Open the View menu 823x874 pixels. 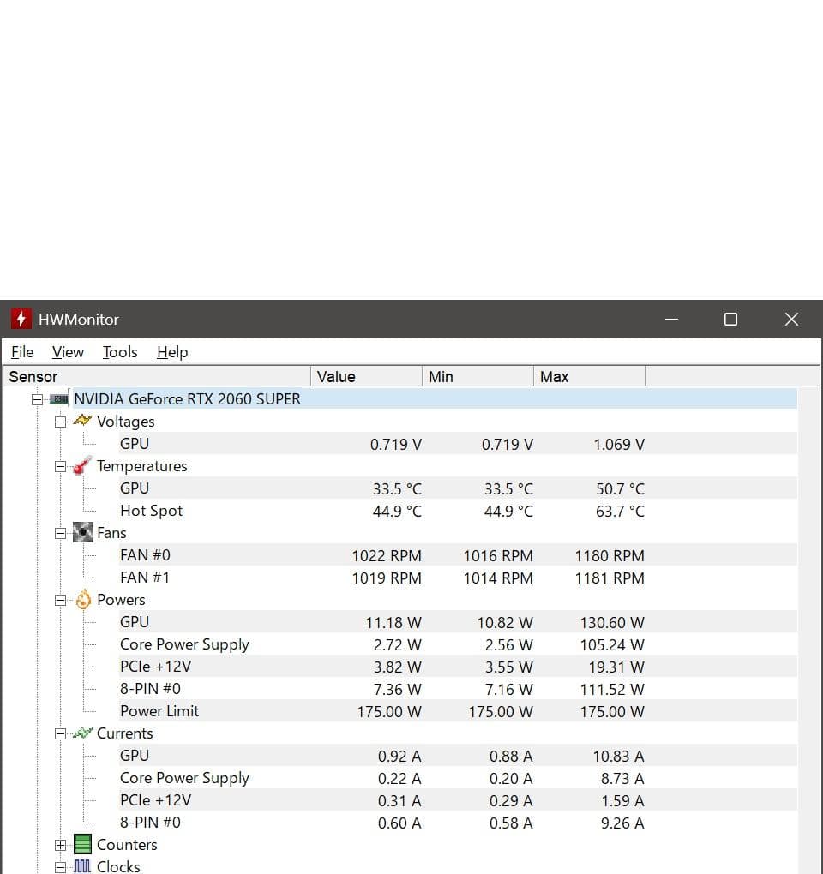68,352
